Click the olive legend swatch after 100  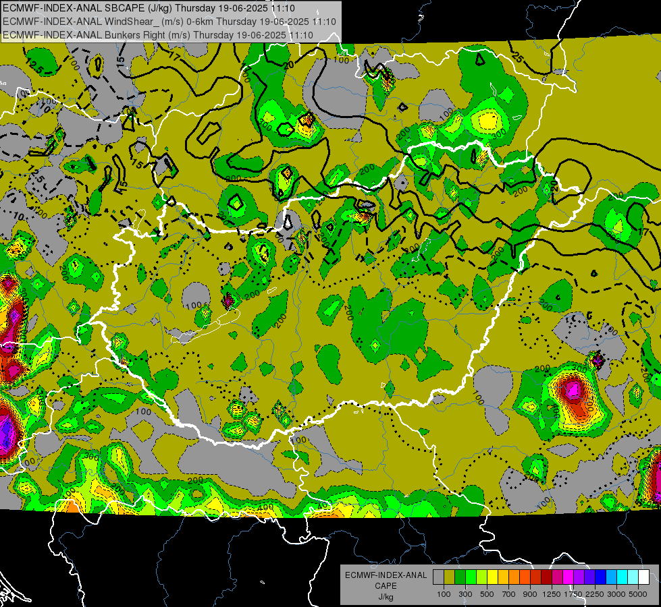coord(449,577)
